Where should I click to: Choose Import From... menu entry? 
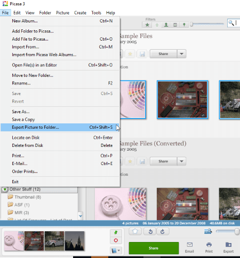pos(60,47)
